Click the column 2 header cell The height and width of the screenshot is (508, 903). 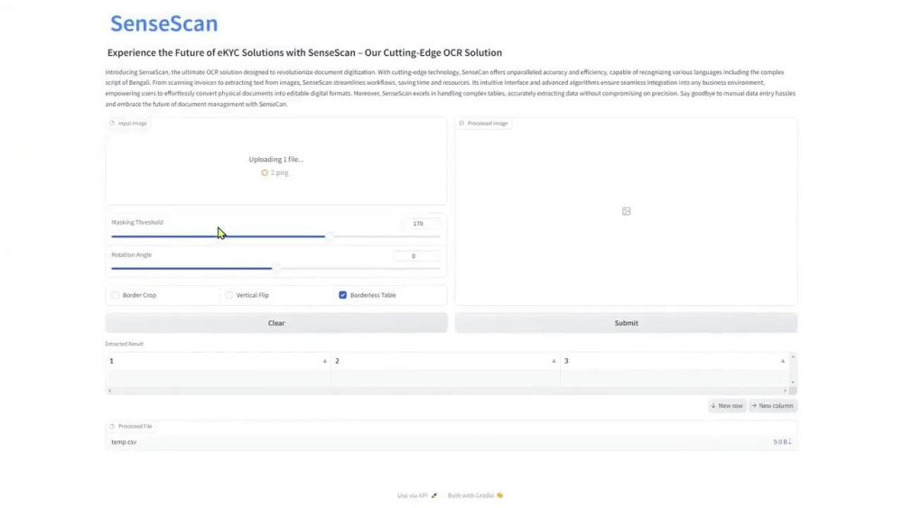pos(445,361)
